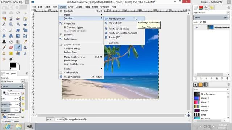Select the Bucket Fill tool
Image resolution: width=232 pixels, height=130 pixels.
click(11, 42)
